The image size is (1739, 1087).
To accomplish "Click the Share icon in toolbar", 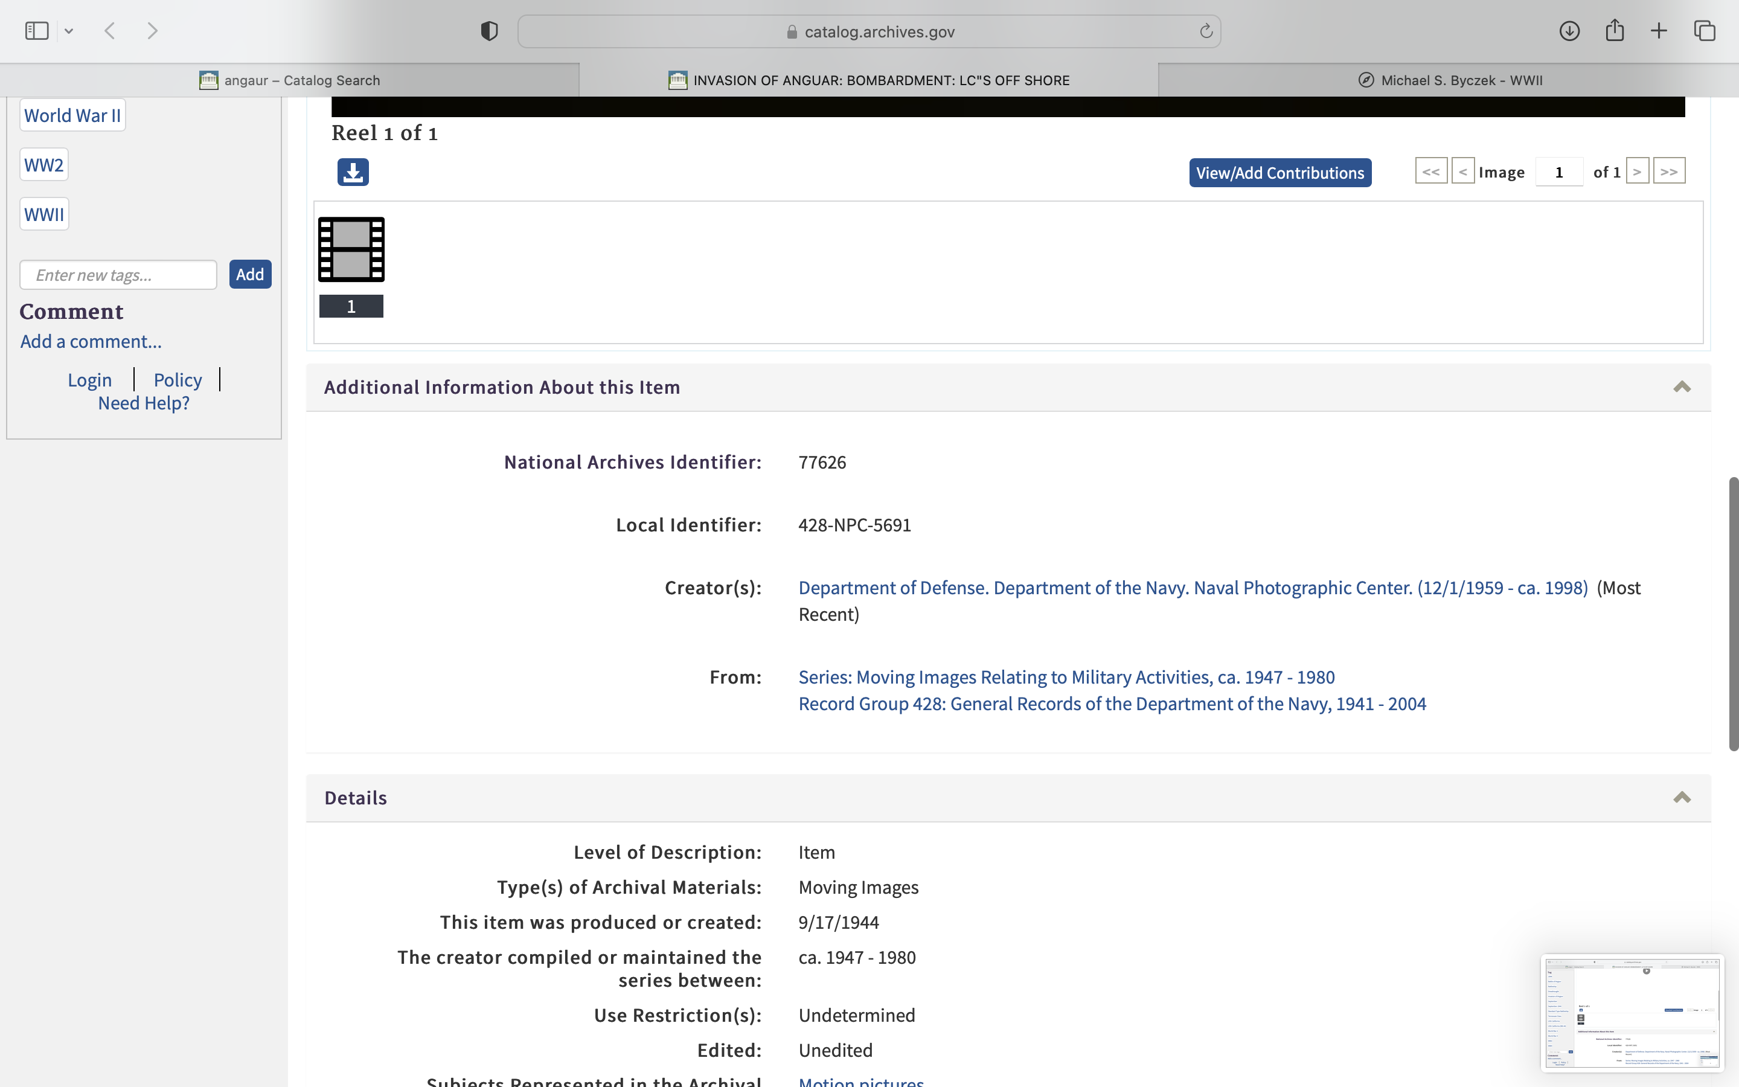I will pyautogui.click(x=1615, y=31).
